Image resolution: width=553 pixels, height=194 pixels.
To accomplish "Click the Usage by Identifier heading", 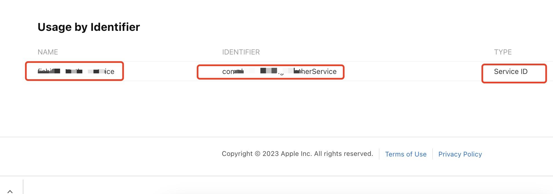I will (x=89, y=27).
